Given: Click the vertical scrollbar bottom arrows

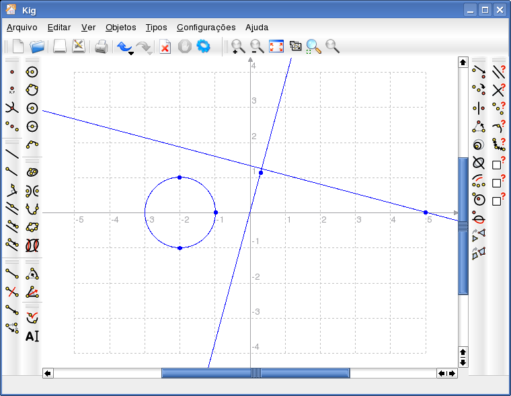Looking at the screenshot, I should [x=463, y=357].
